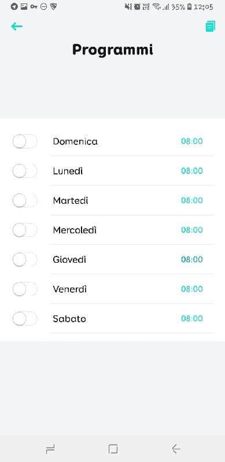Select the Giovedì day label
The height and width of the screenshot is (462, 225).
click(69, 259)
